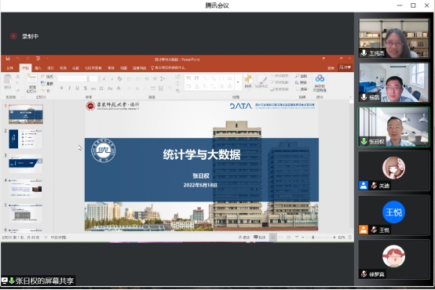
Task: Click the zoom slider in status bar
Action: tap(319, 237)
